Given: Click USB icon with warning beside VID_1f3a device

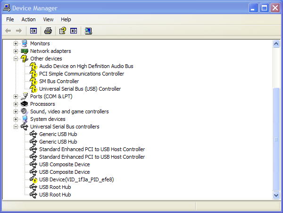Looking at the screenshot, I should click(33, 179).
